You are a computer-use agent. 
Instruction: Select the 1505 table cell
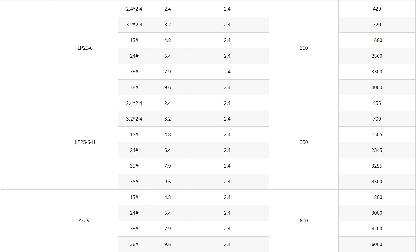tap(377, 134)
